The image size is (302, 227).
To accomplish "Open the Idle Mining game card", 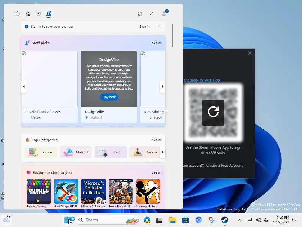I will 153,87.
